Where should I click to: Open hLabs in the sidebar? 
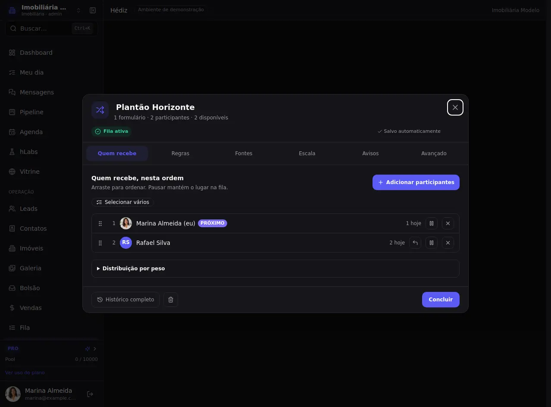(51, 152)
